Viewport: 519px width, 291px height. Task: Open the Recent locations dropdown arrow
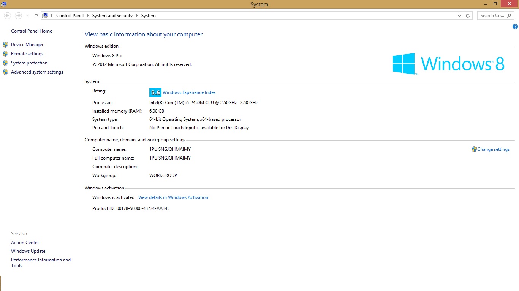click(x=28, y=16)
